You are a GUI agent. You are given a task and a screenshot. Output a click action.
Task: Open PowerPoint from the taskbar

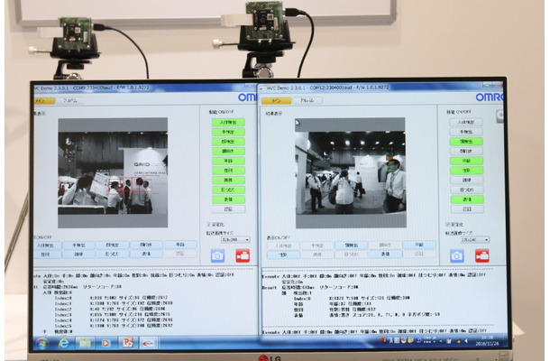127,342
